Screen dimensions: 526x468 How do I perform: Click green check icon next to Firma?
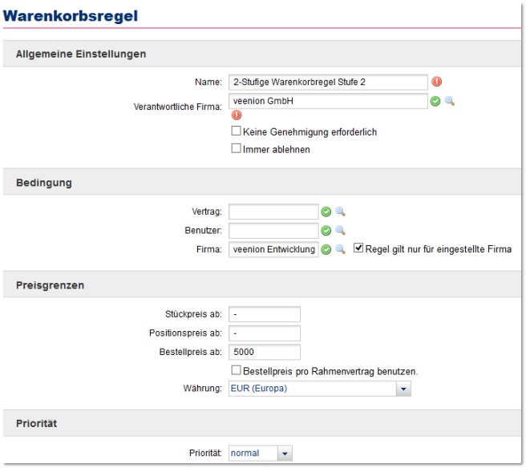pyautogui.click(x=326, y=250)
